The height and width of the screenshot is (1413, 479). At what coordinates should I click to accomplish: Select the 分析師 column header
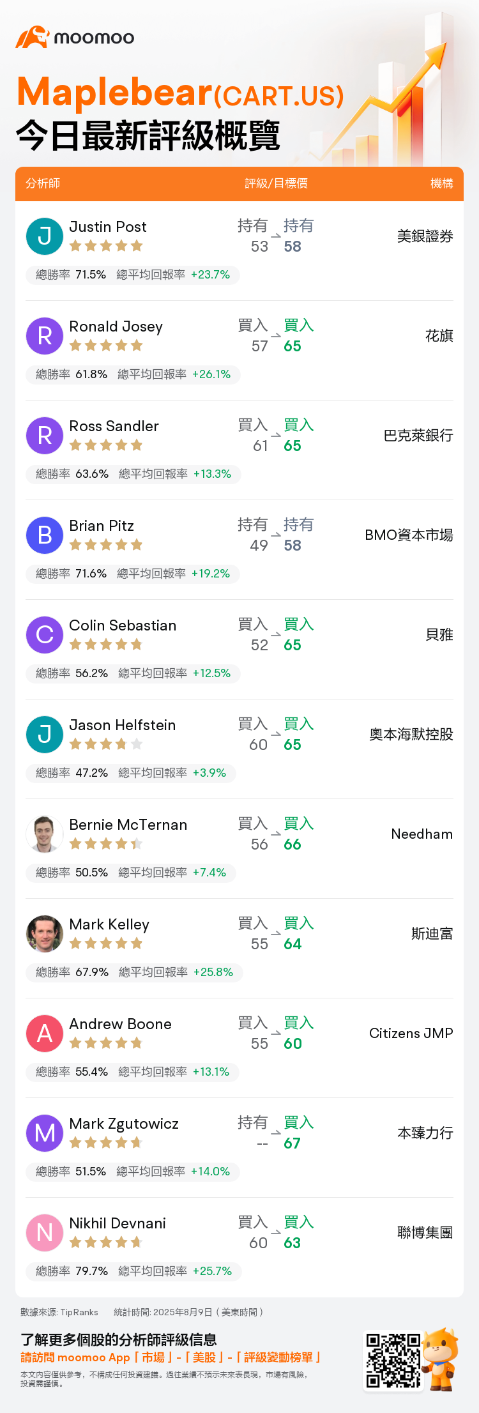click(x=43, y=183)
